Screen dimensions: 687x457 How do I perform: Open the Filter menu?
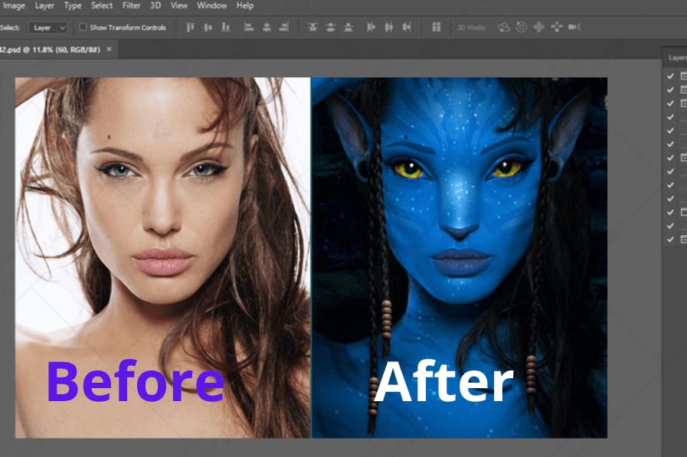131,5
